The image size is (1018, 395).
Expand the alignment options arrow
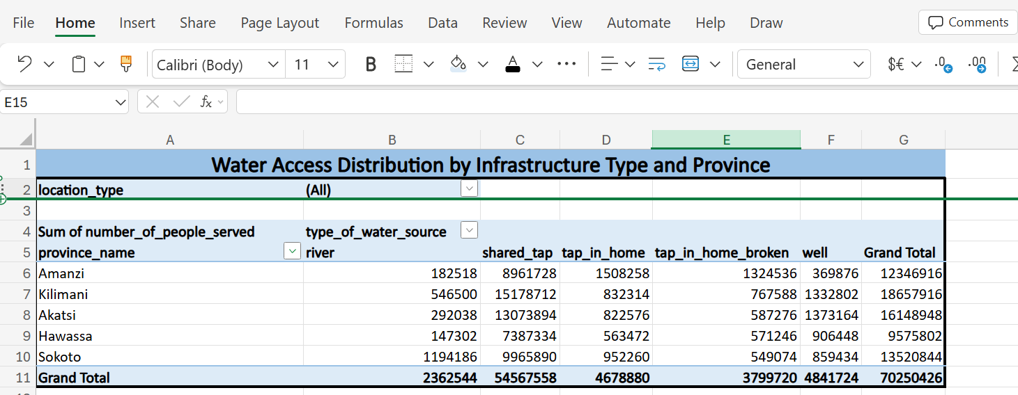(630, 65)
